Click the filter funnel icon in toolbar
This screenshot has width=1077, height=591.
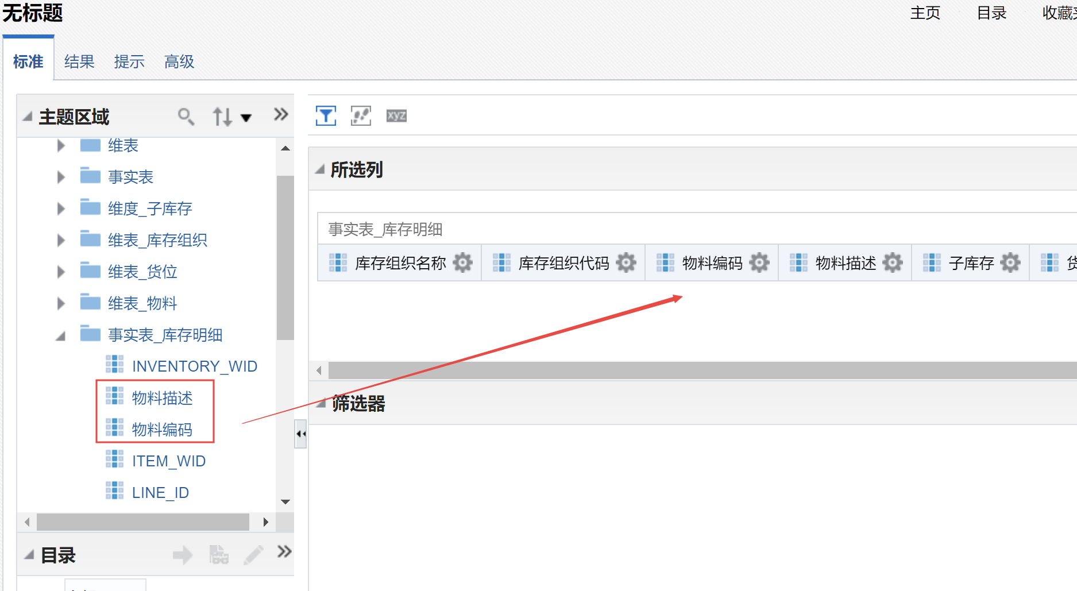326,115
